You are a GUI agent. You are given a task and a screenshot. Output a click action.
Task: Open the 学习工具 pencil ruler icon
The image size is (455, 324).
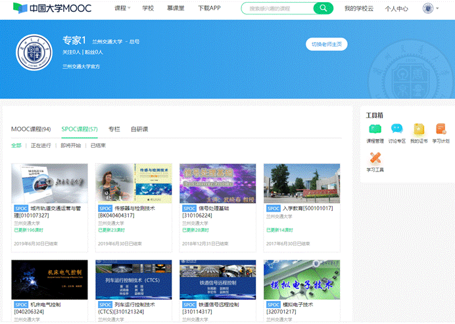pyautogui.click(x=375, y=158)
